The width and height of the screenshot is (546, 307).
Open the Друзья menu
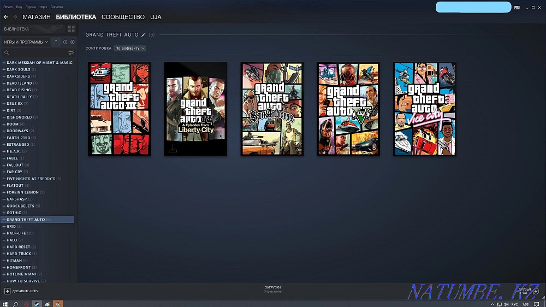click(x=31, y=7)
